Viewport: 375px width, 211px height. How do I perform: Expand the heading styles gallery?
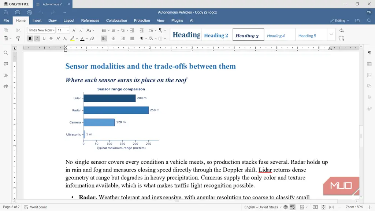click(x=331, y=34)
